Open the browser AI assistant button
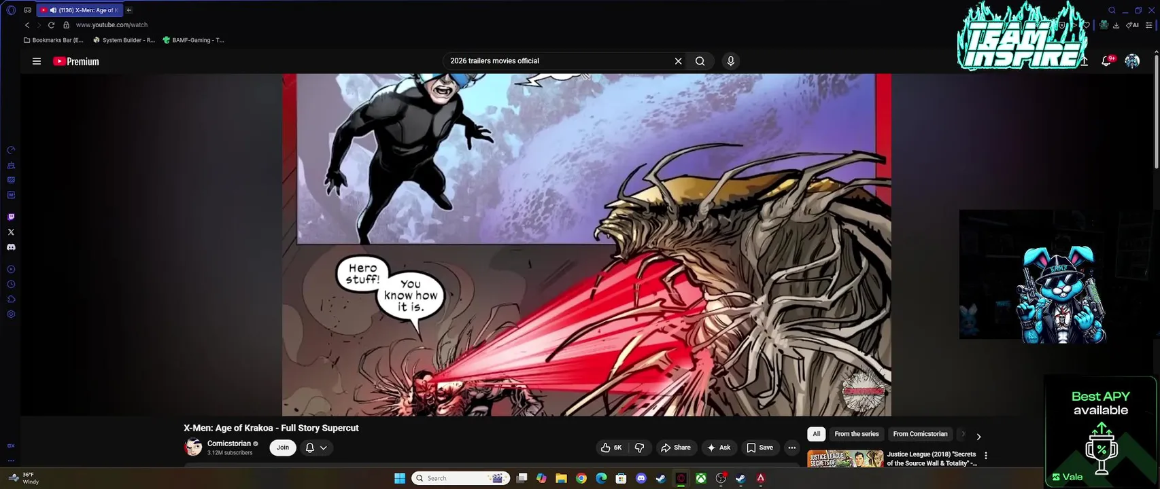 click(x=1132, y=25)
